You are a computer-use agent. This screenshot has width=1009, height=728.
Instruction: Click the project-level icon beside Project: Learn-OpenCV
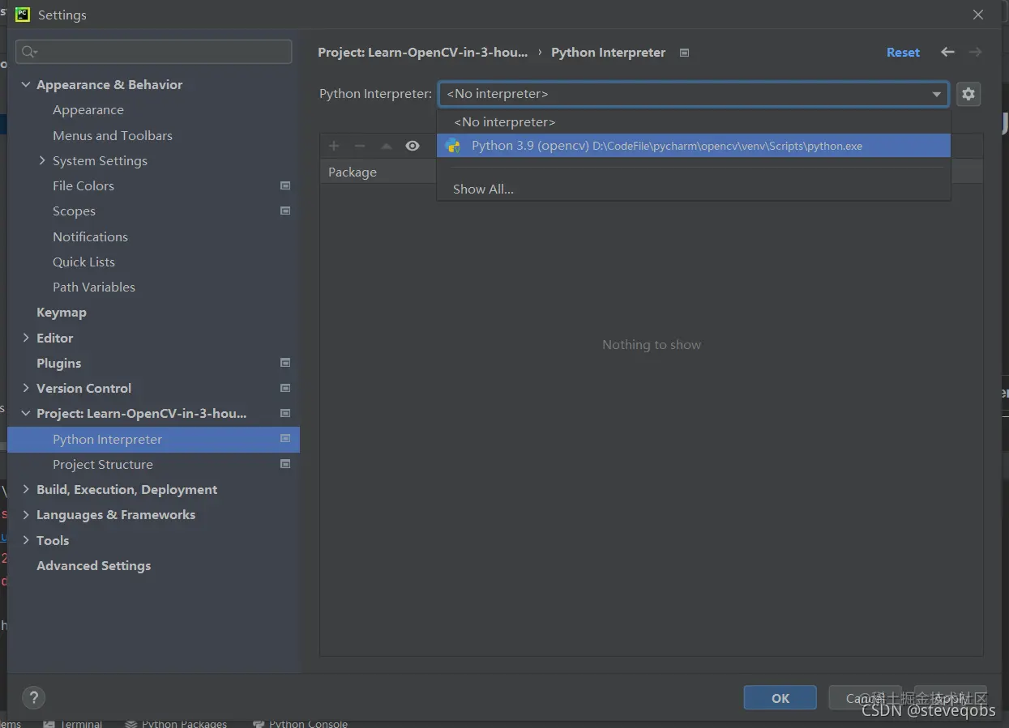tap(285, 413)
